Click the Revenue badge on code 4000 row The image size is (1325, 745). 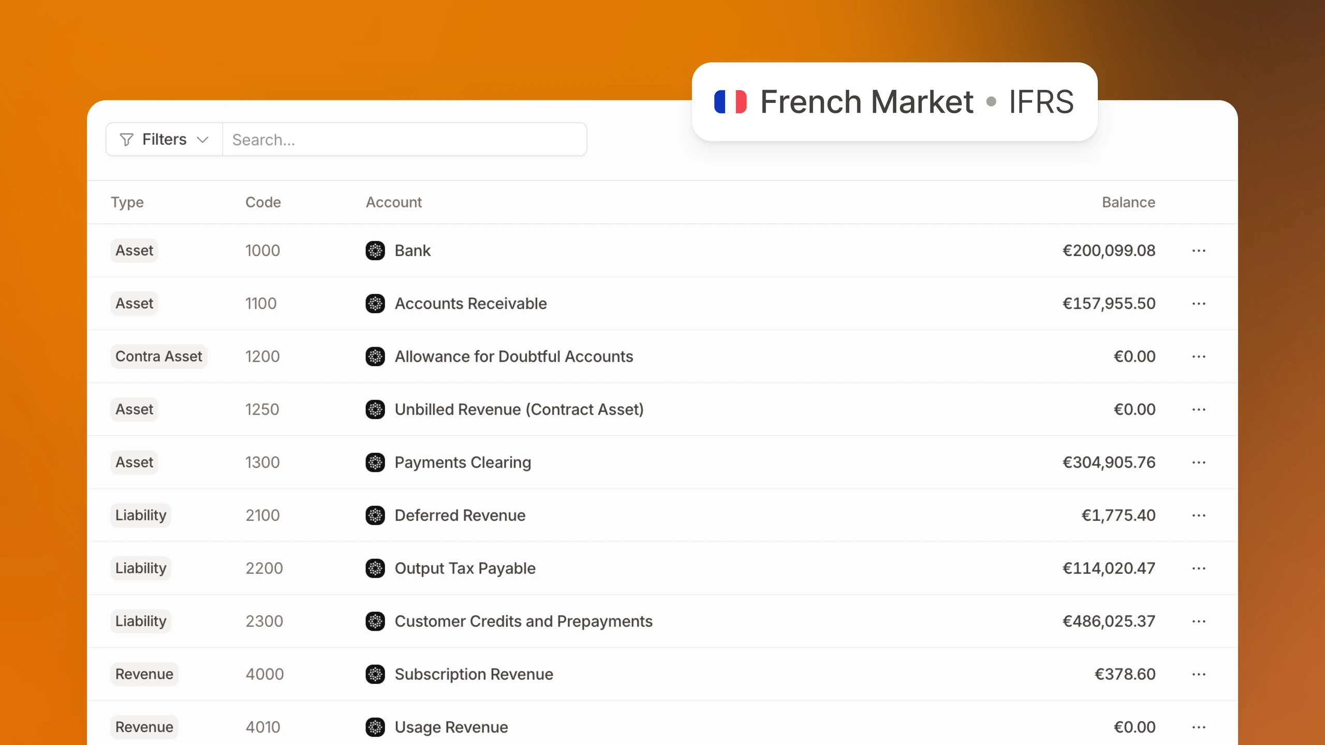[144, 674]
